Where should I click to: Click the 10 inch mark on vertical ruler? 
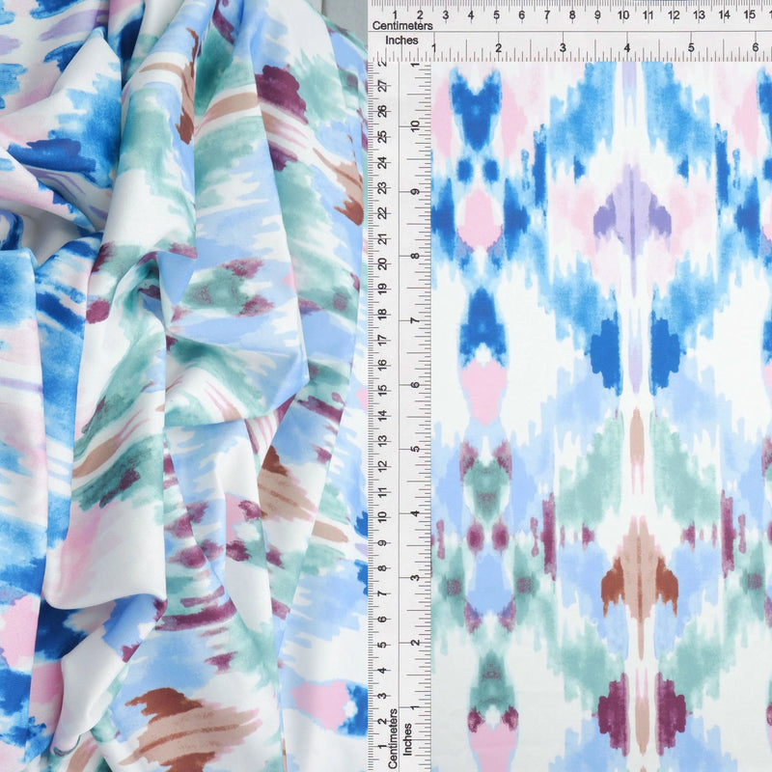pos(416,126)
